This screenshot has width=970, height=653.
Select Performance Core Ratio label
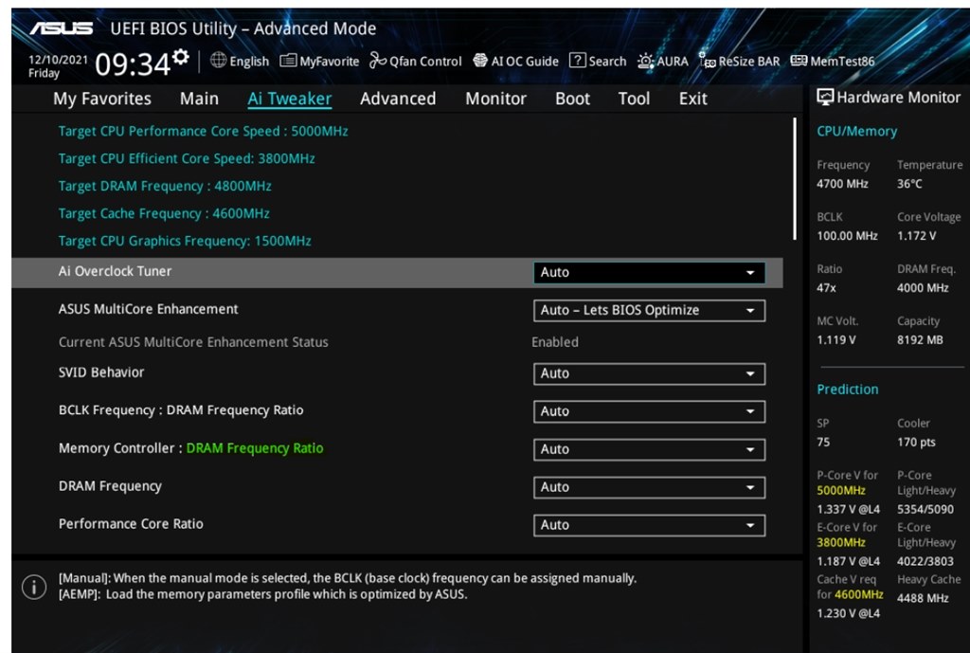coord(131,524)
